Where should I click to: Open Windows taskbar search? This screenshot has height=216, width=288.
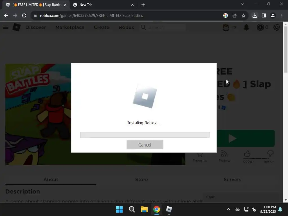pos(132,209)
